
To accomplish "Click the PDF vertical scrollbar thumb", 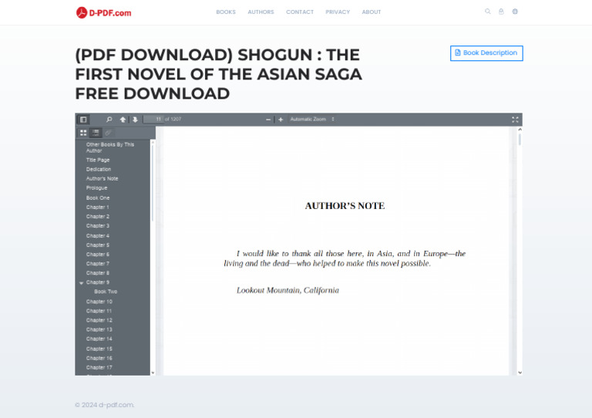I will tap(520, 139).
